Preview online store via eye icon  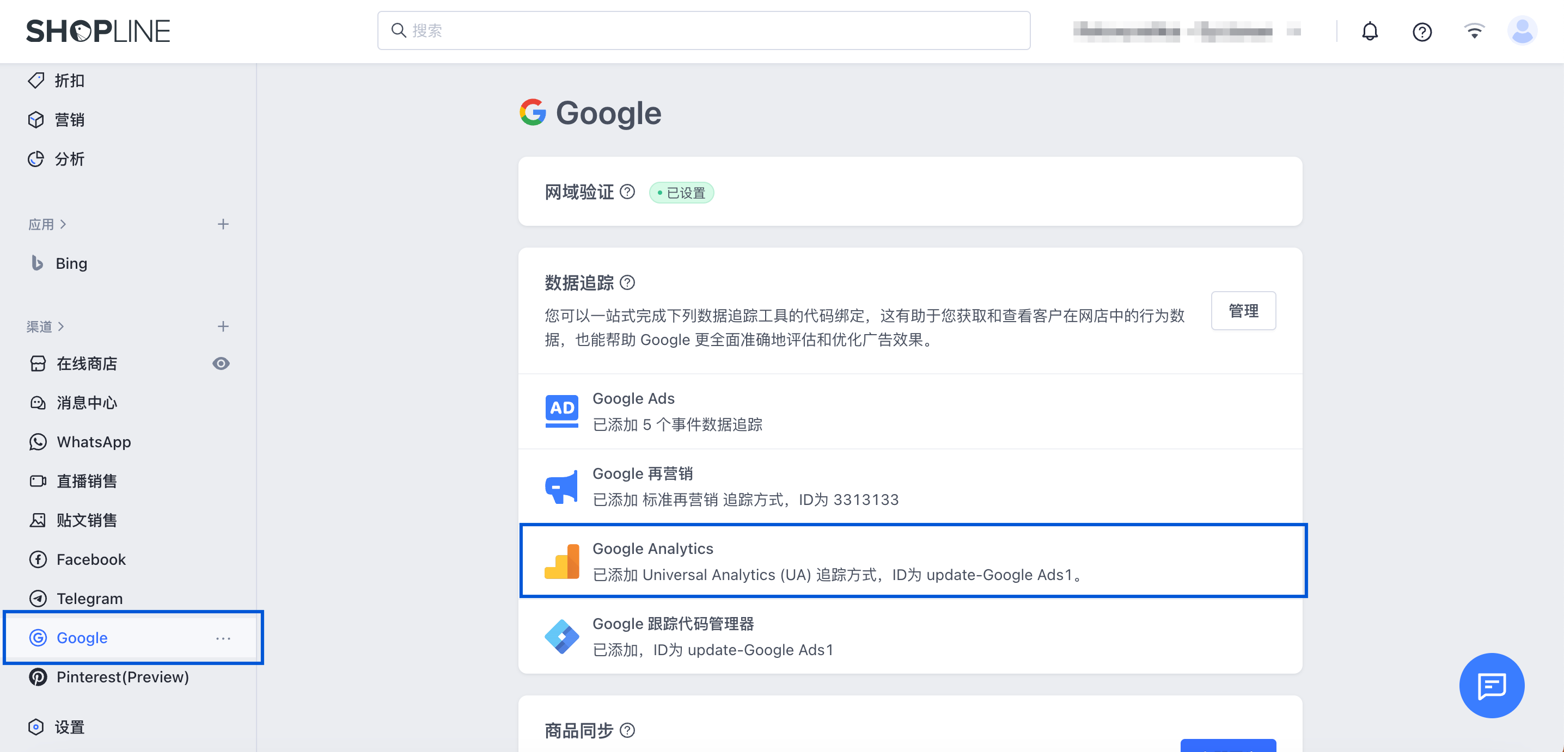(221, 363)
